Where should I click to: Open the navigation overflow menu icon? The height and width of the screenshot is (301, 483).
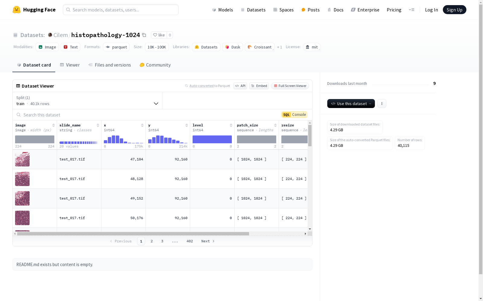coord(411,10)
